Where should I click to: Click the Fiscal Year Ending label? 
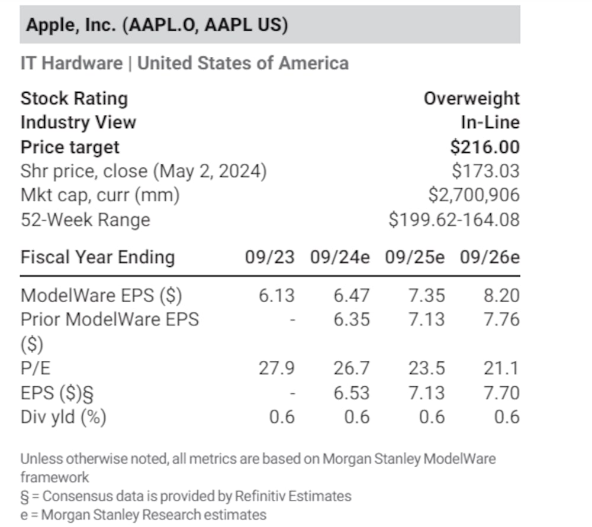pyautogui.click(x=98, y=257)
